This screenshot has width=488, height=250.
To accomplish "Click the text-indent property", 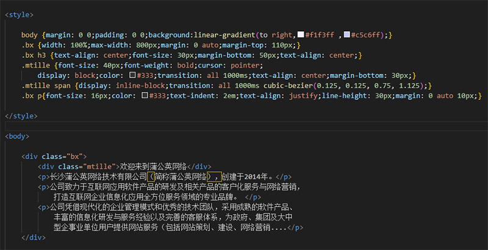I will tap(192, 96).
